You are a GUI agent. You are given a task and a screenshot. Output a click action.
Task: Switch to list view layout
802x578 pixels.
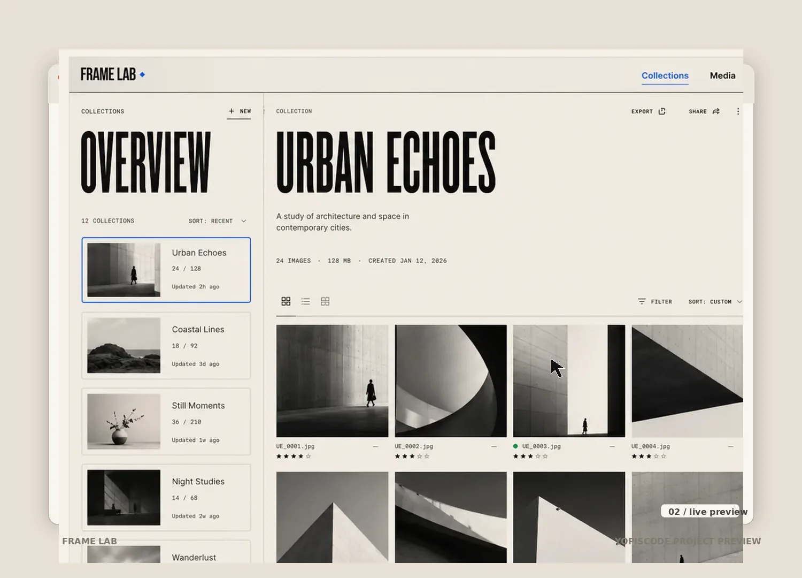(305, 301)
